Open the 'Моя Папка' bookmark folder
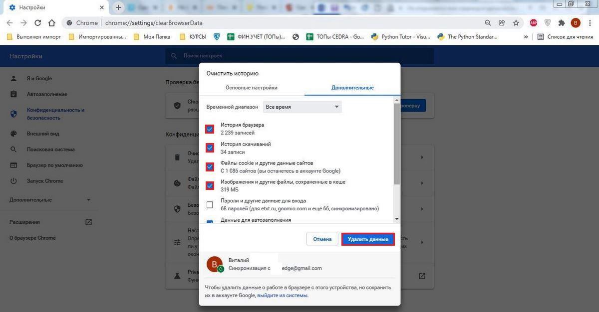 [151, 36]
